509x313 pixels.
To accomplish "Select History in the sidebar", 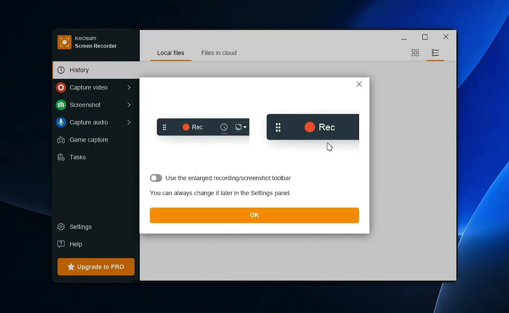I will (x=97, y=70).
